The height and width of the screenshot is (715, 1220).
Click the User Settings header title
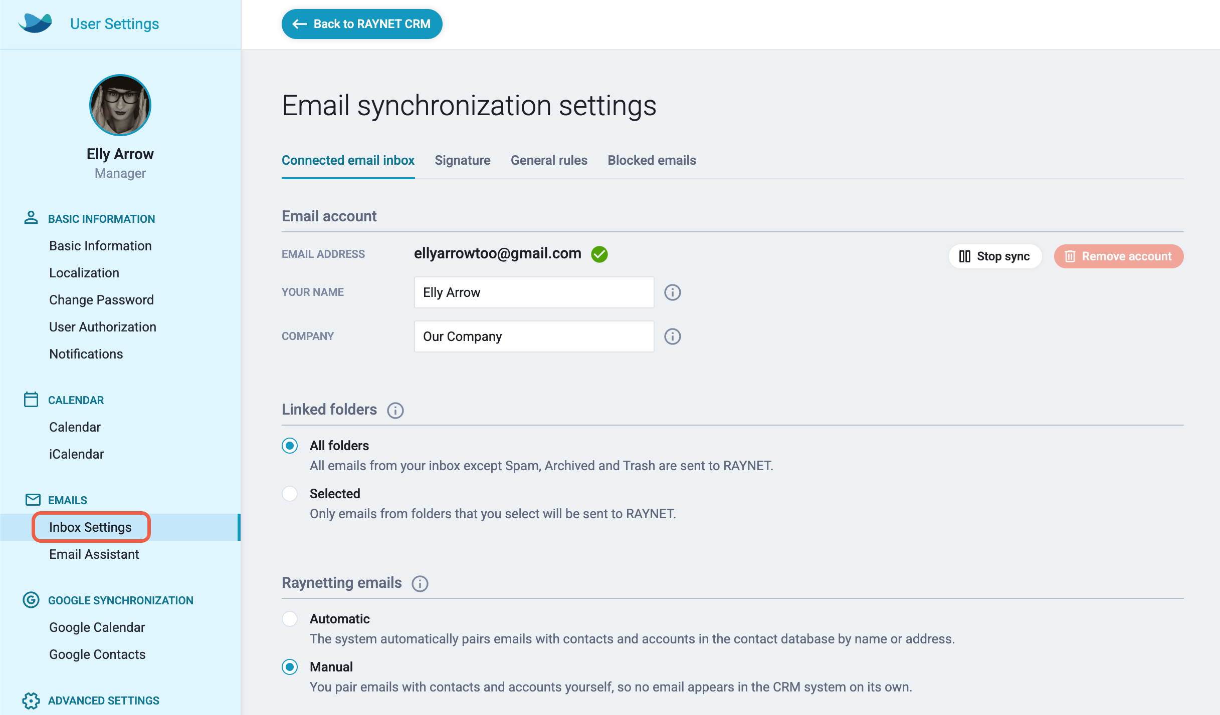click(x=114, y=24)
